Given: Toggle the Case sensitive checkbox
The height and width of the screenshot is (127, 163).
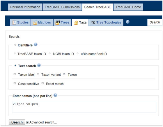Looking at the screenshot, I should coord(15,83).
